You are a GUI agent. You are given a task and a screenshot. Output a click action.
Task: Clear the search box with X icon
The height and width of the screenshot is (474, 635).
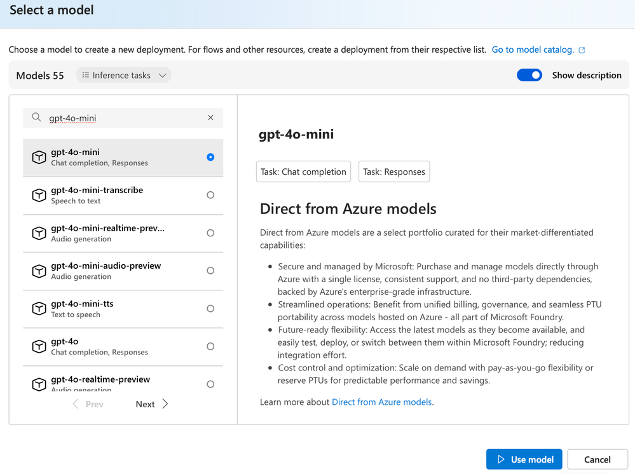(210, 118)
